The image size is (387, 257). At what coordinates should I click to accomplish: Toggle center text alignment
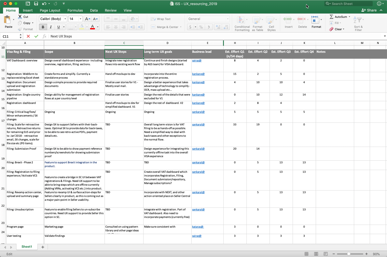(x=116, y=27)
